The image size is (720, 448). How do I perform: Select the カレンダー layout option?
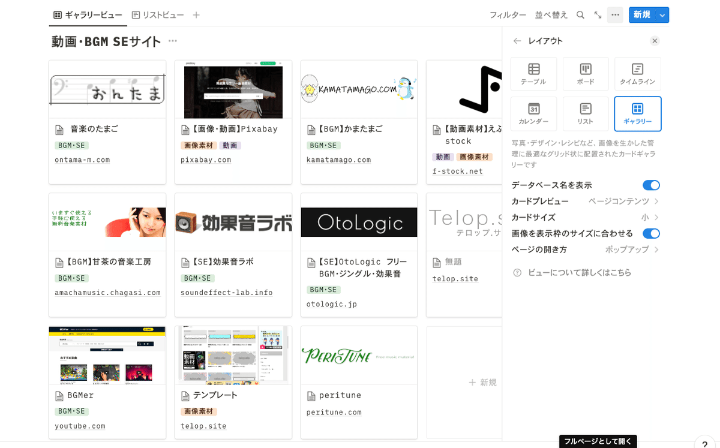533,114
